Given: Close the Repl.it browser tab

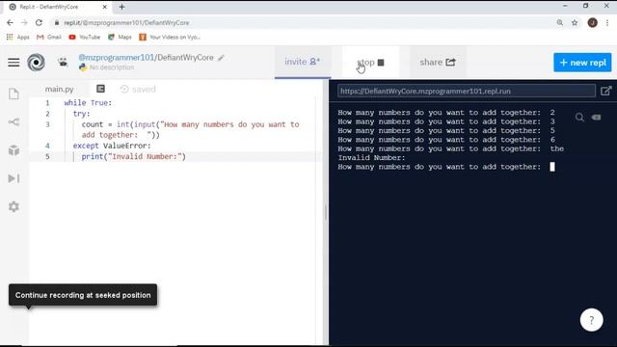Looking at the screenshot, I should [105, 7].
